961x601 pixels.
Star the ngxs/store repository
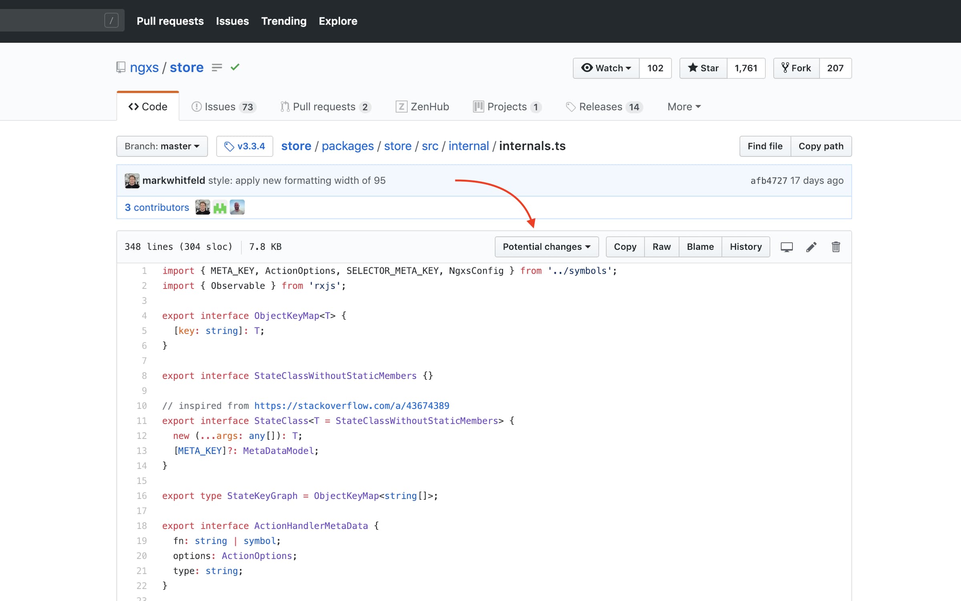click(704, 68)
